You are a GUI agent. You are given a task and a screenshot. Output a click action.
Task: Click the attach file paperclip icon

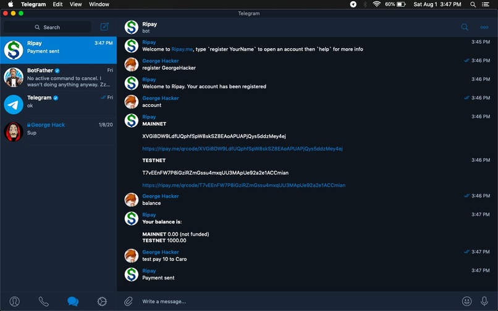(129, 301)
